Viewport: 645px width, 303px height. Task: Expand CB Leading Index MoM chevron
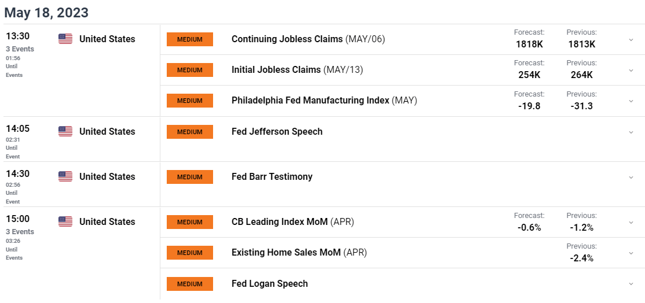[631, 222]
